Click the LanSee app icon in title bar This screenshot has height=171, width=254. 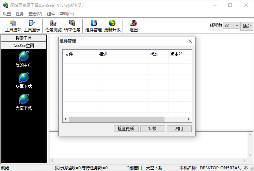tap(6, 5)
